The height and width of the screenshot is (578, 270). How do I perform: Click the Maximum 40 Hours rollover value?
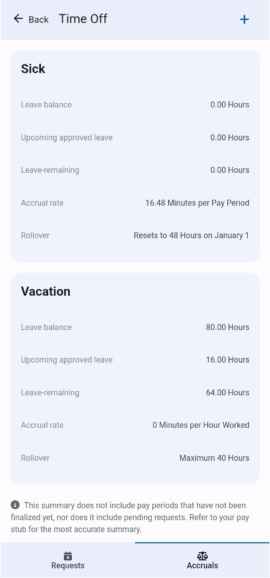tap(215, 458)
